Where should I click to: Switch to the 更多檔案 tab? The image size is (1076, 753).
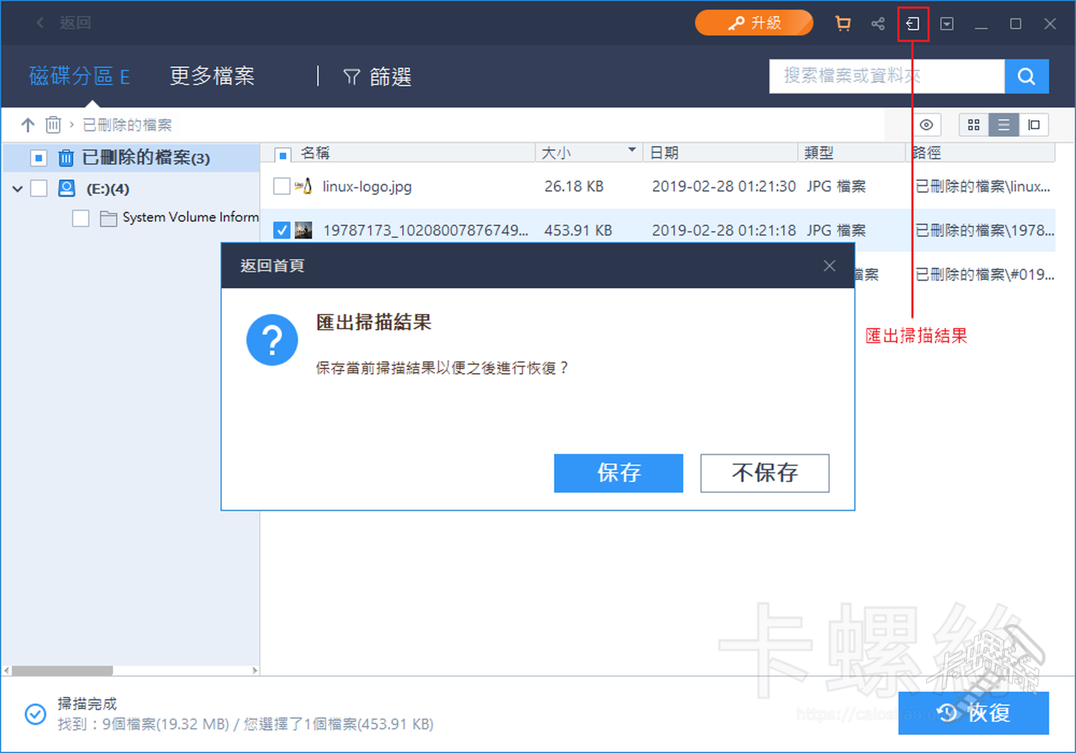(212, 76)
